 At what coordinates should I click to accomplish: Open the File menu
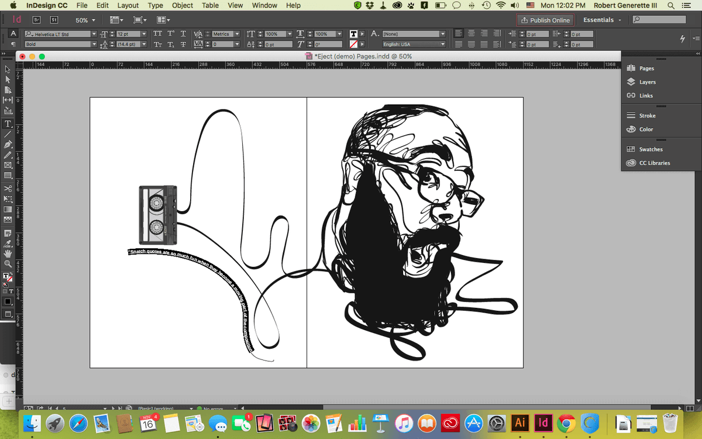click(x=82, y=5)
